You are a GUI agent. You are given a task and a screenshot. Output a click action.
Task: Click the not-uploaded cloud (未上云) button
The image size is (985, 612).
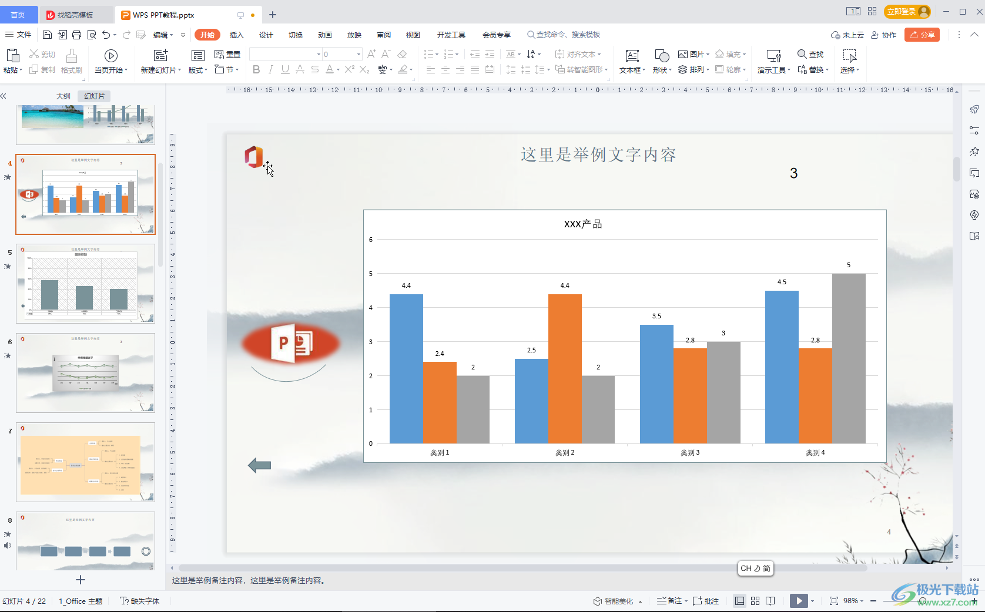tap(847, 35)
